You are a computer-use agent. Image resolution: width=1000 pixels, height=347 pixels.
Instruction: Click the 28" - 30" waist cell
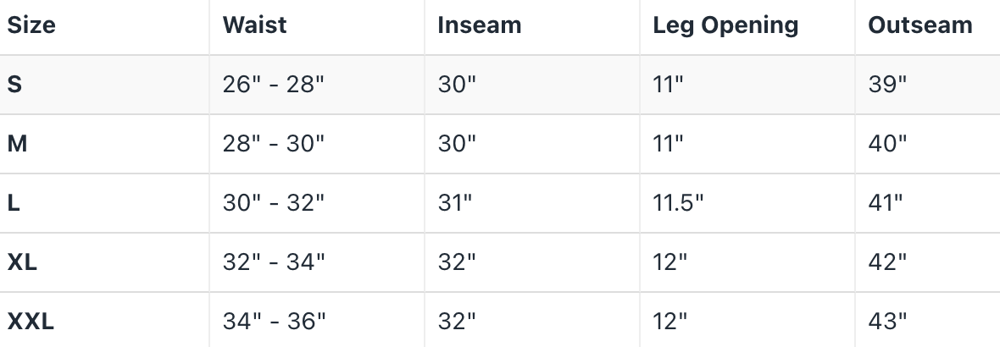point(273,144)
